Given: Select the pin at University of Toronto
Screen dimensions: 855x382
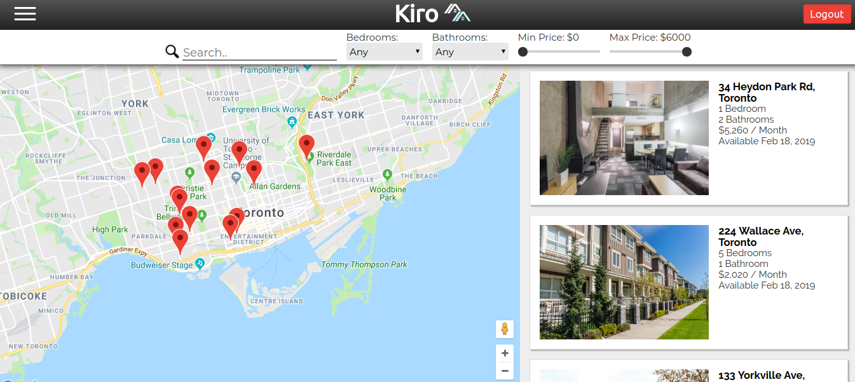Looking at the screenshot, I should [239, 153].
